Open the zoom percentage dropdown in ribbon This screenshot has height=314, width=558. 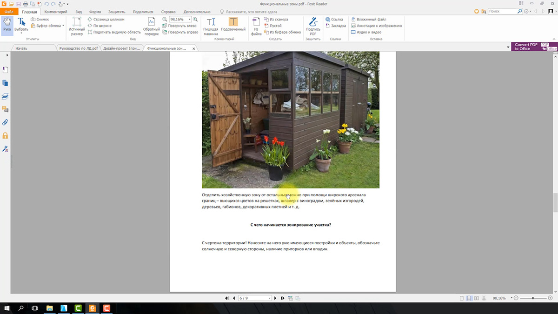[x=189, y=20]
